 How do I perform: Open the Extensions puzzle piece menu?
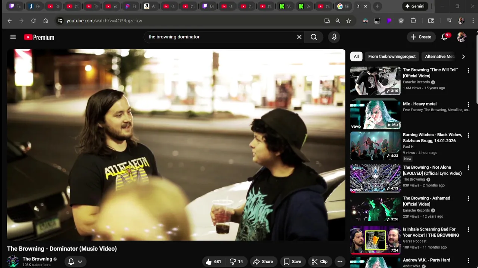click(413, 21)
